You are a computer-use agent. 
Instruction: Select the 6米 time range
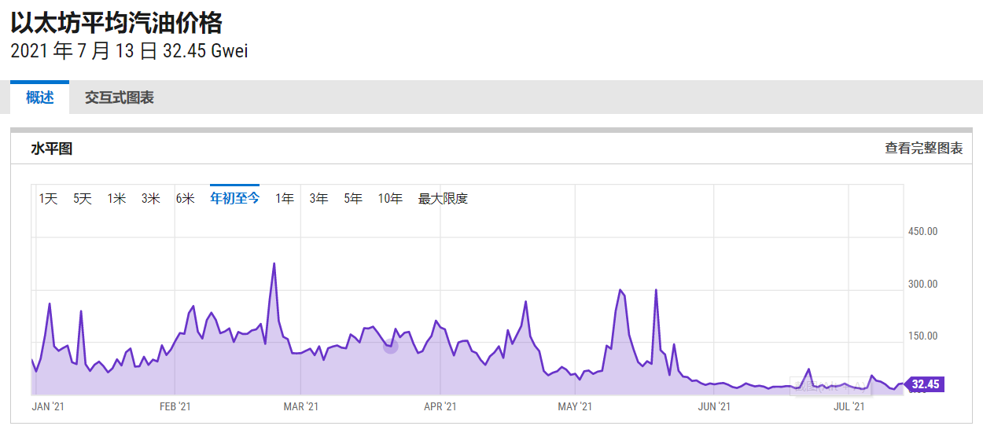click(x=185, y=199)
